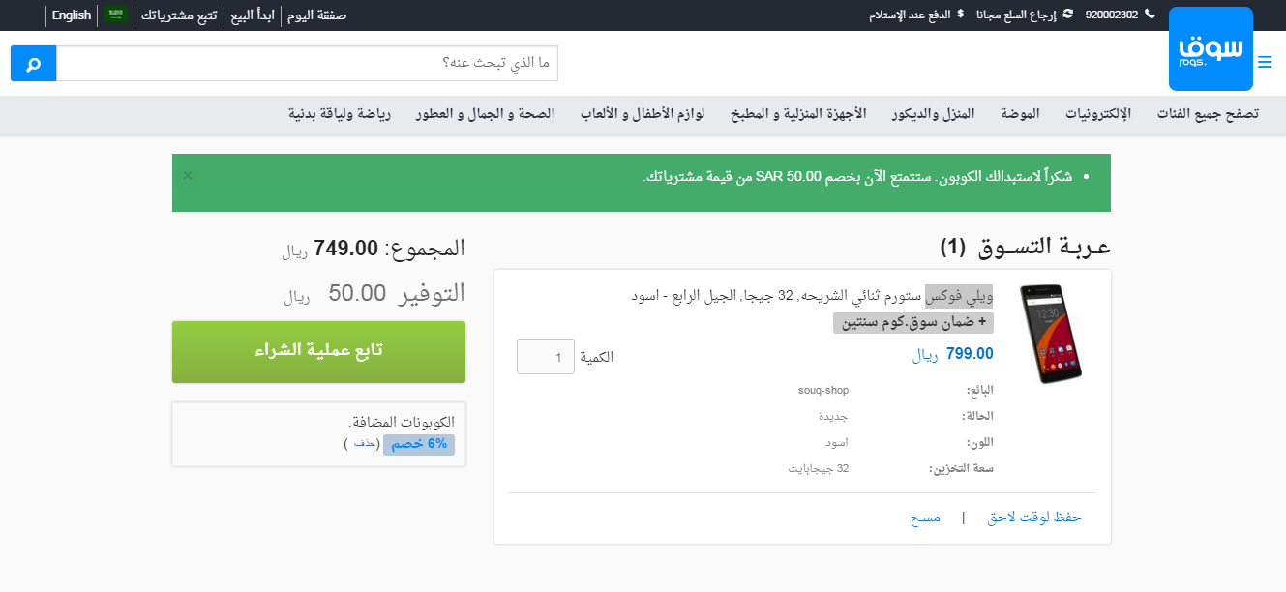The height and width of the screenshot is (592, 1286).
Task: Open 'رياضة ولياقة بدنية' category
Action: (x=340, y=114)
